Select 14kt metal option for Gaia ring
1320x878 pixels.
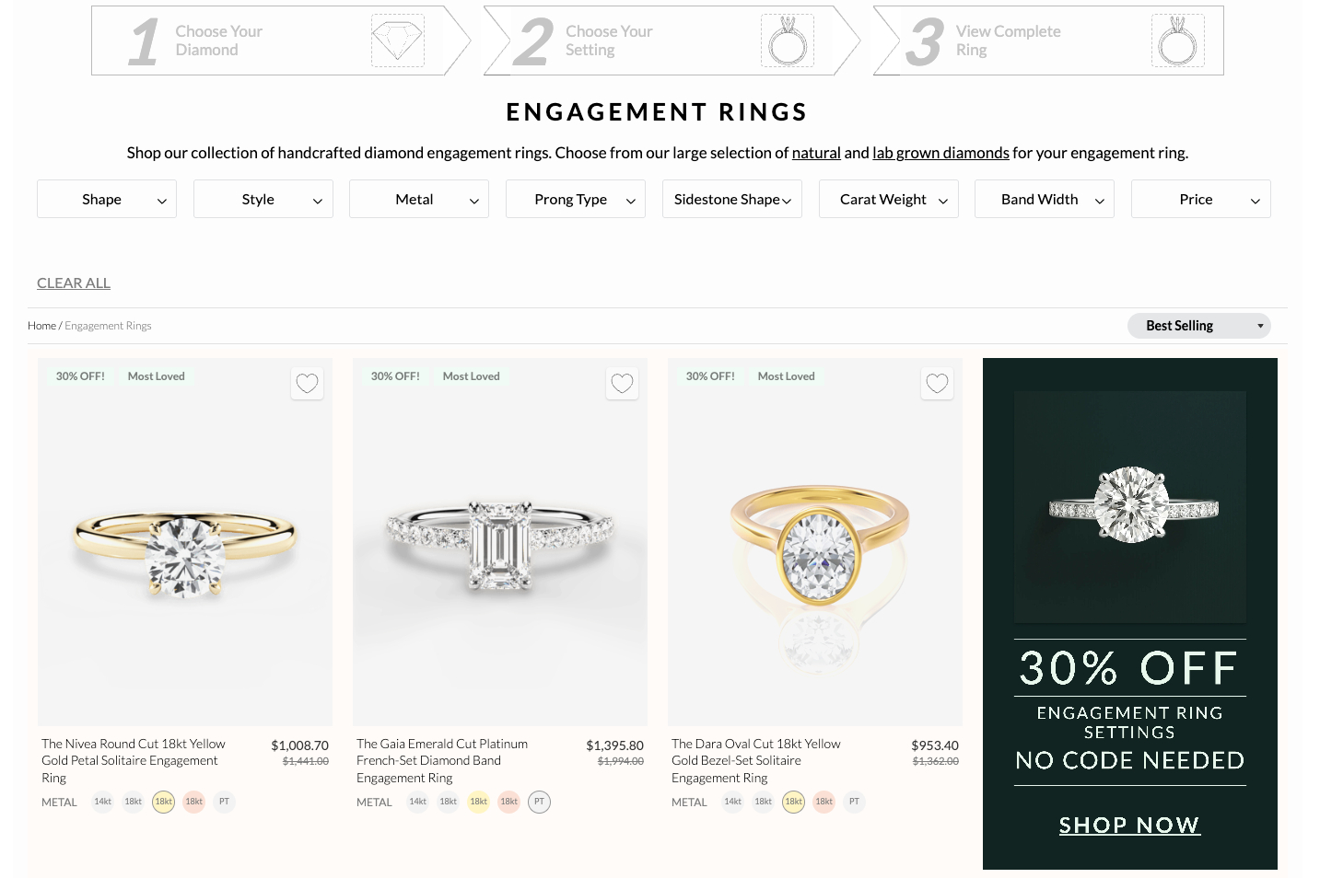417,802
